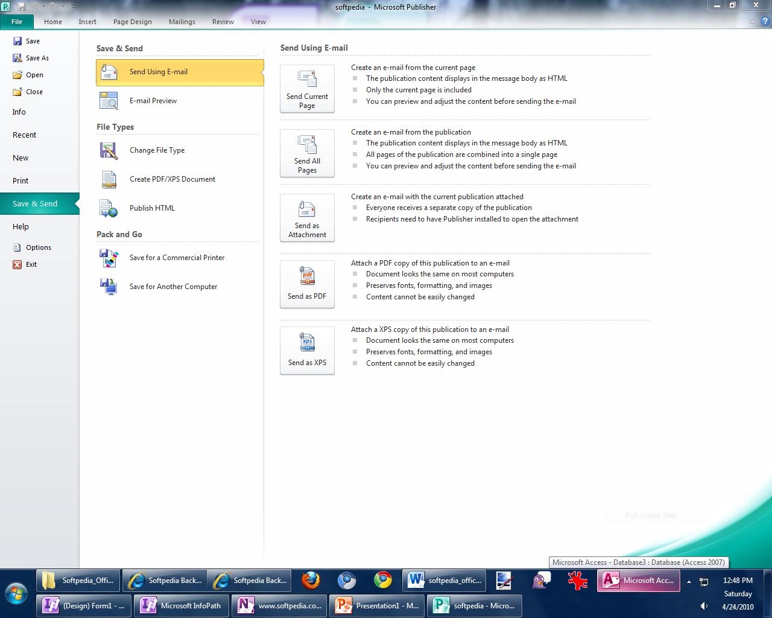The height and width of the screenshot is (618, 772).
Task: Open the Print section in Backstage
Action: pos(21,180)
